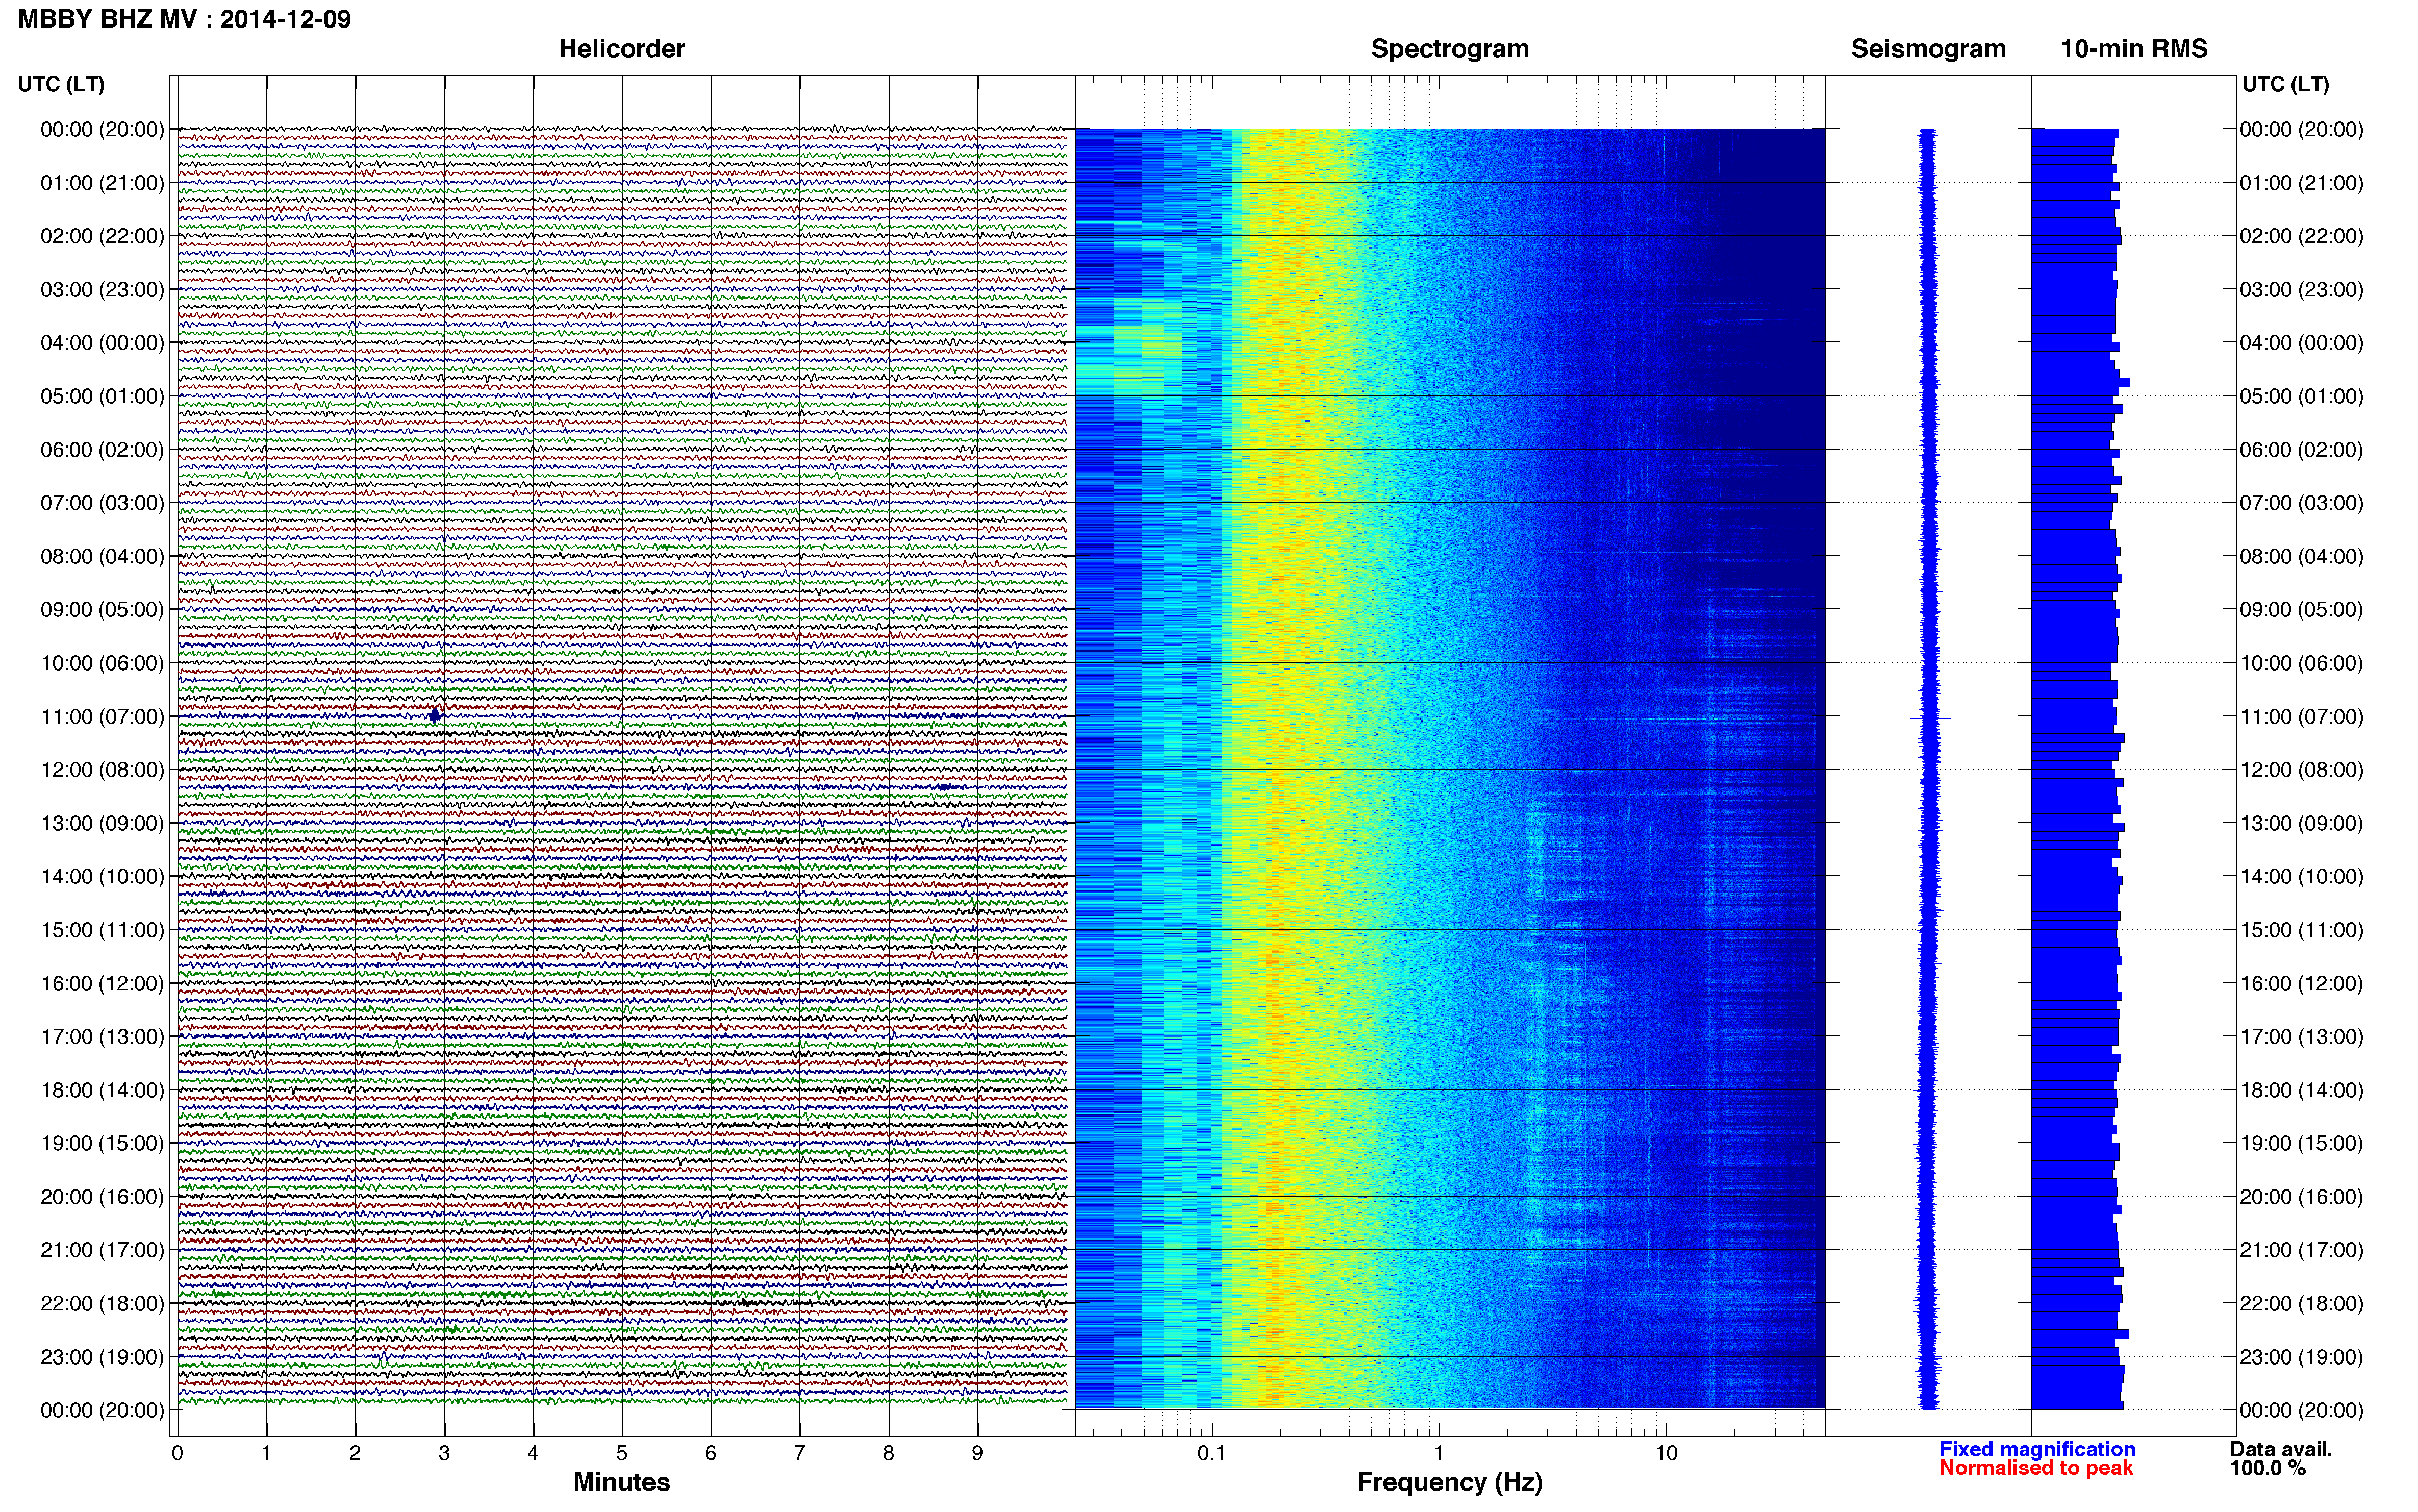Click the left 15:00 (11:00) time label
2418x1512 pixels.
102,930
